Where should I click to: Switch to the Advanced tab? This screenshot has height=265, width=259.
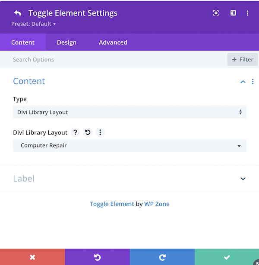click(x=113, y=42)
